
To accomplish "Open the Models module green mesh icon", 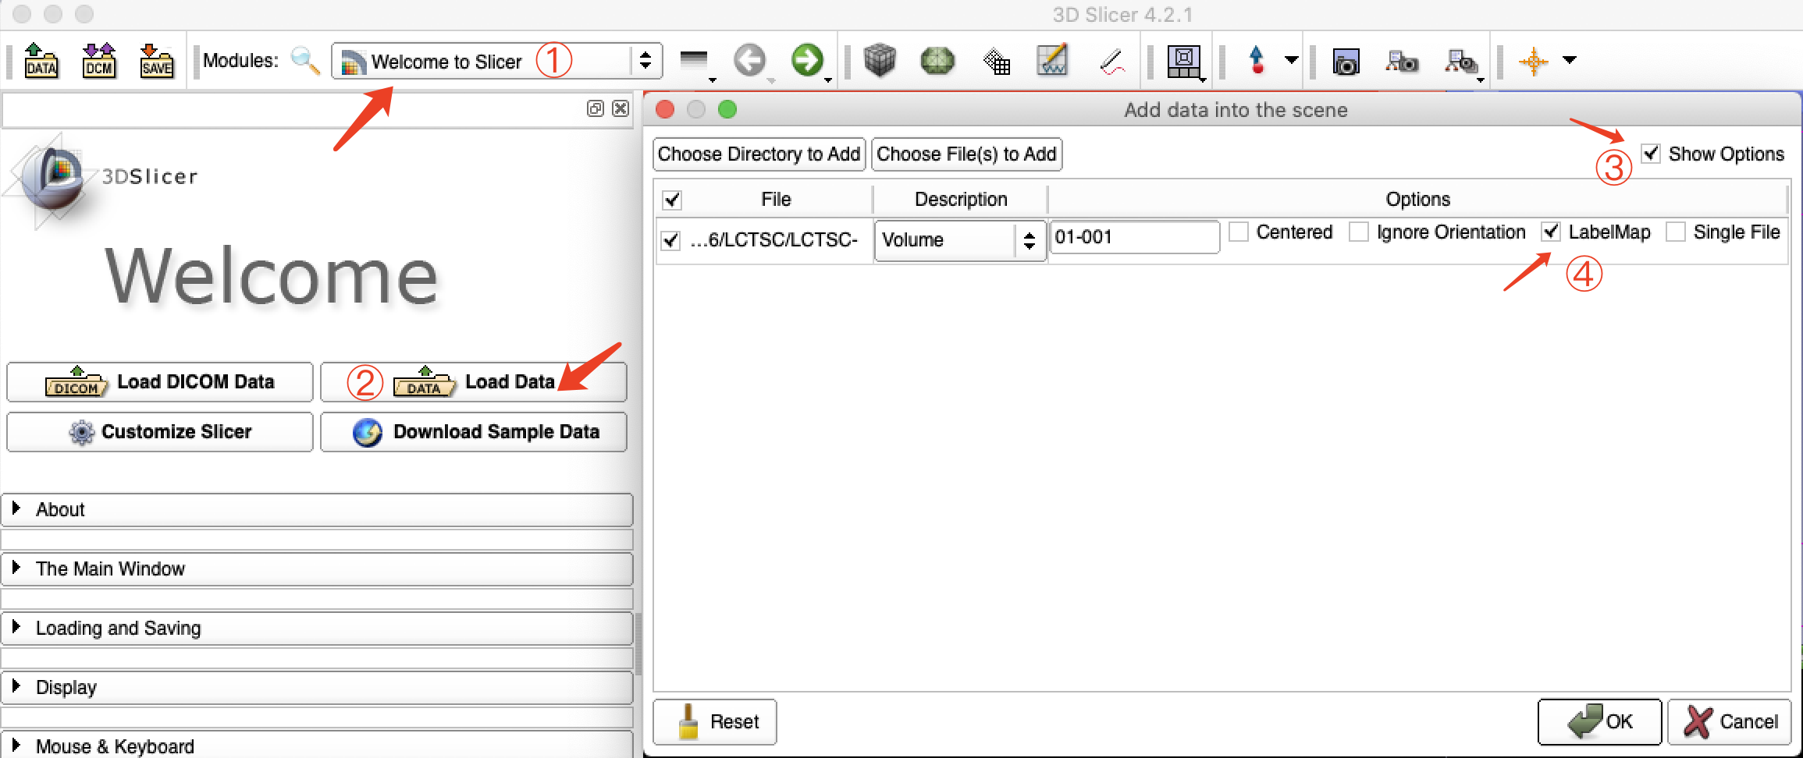I will [937, 61].
